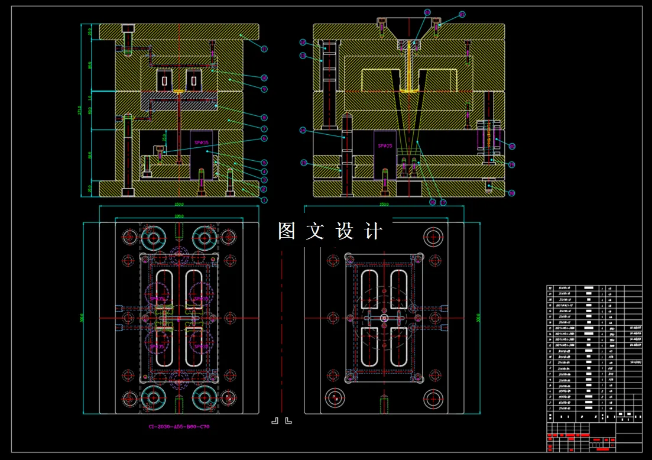Click part balloon number 20

(x=512, y=146)
